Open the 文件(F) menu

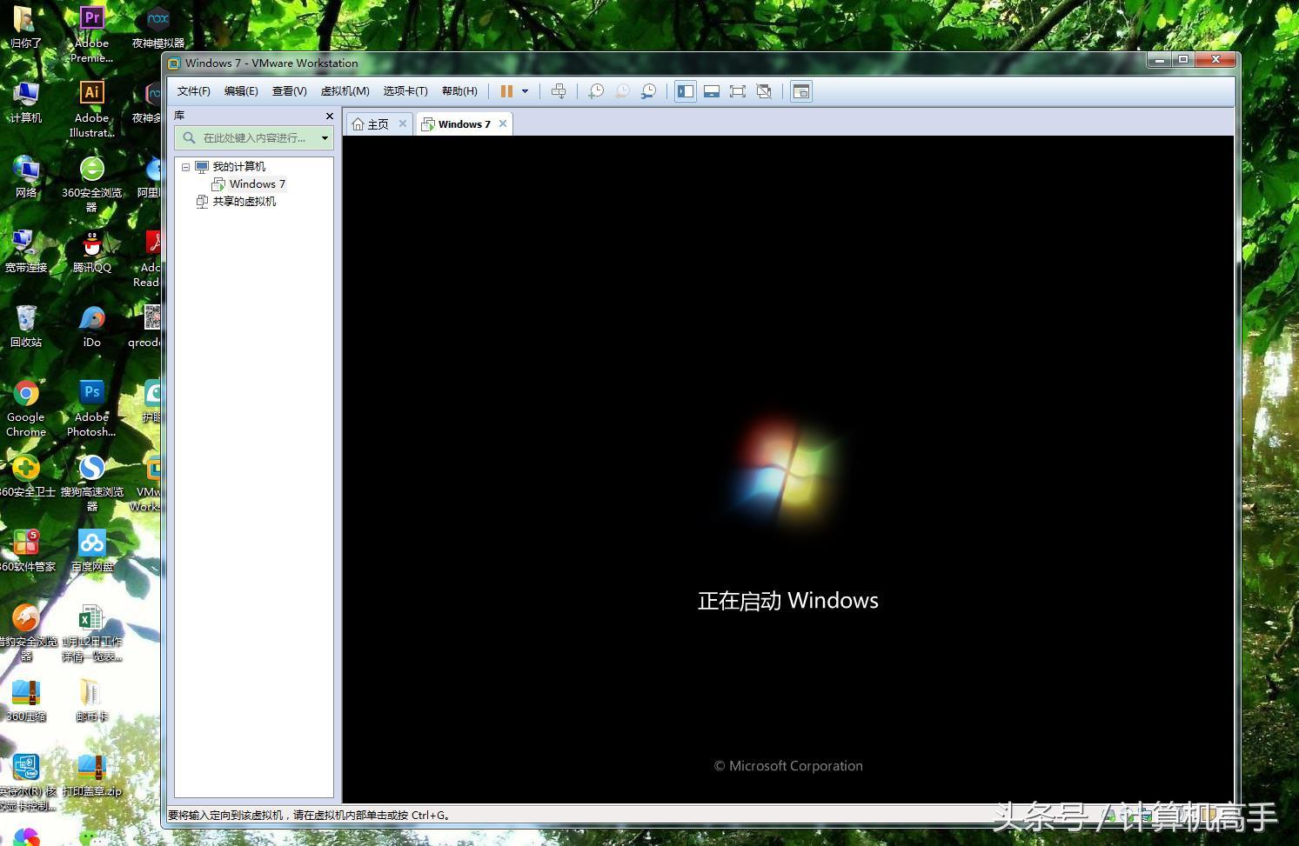pos(194,91)
